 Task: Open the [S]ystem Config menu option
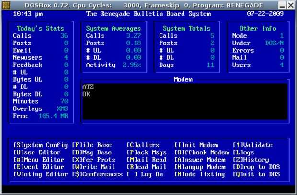point(40,145)
